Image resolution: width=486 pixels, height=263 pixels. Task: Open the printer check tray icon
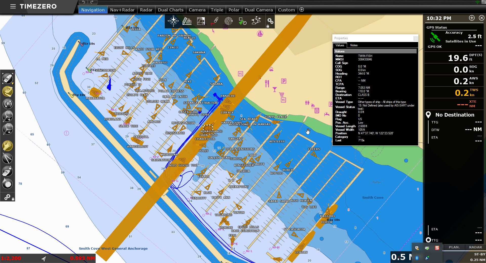(x=427, y=248)
